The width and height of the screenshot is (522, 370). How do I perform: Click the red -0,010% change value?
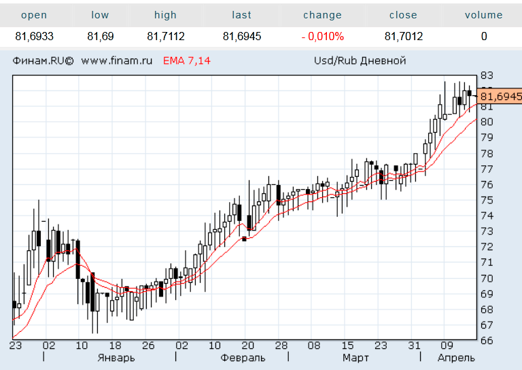pos(322,37)
